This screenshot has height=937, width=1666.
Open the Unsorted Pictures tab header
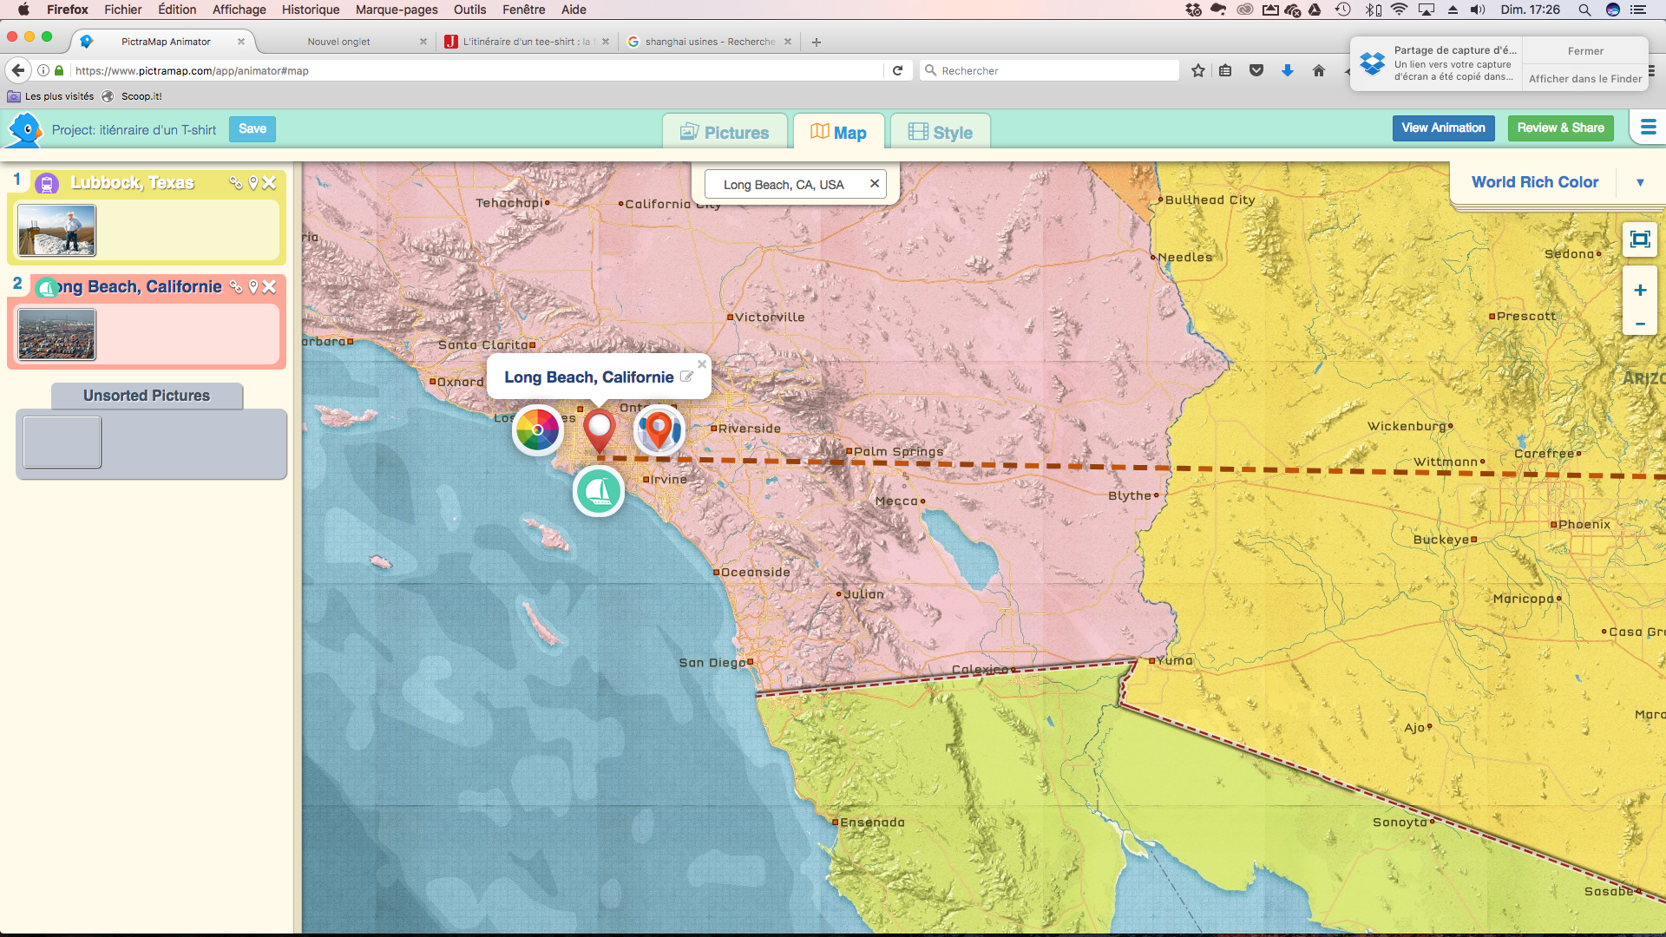click(x=147, y=396)
